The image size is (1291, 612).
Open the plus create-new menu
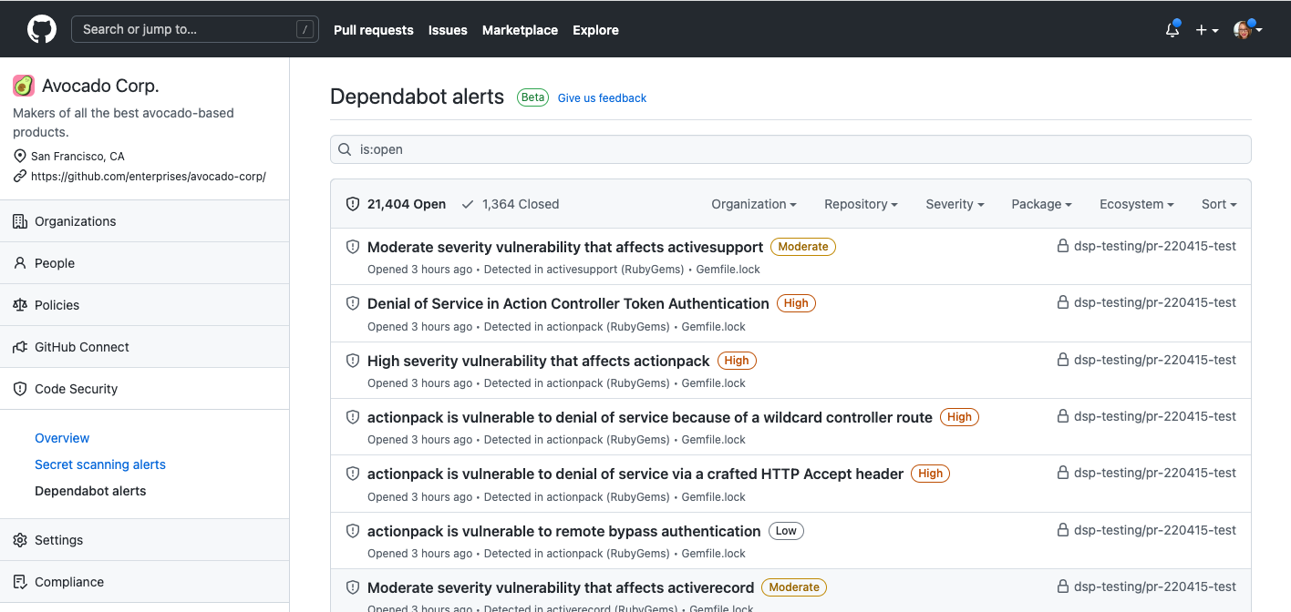pyautogui.click(x=1207, y=30)
